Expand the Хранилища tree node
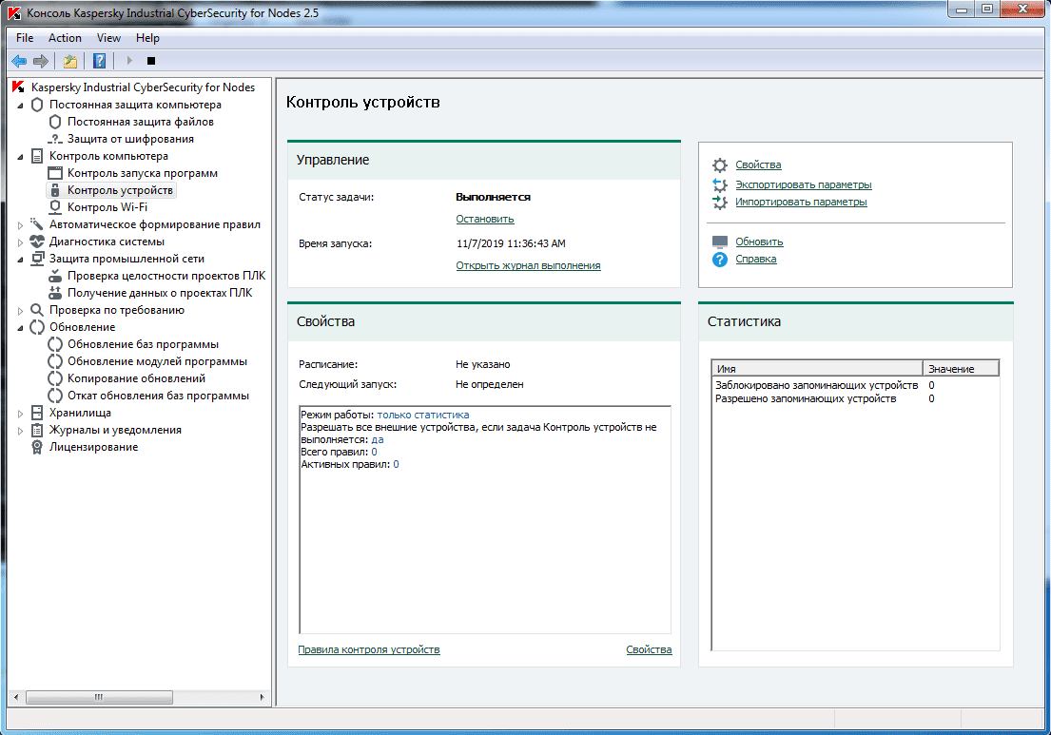This screenshot has width=1051, height=735. [19, 414]
